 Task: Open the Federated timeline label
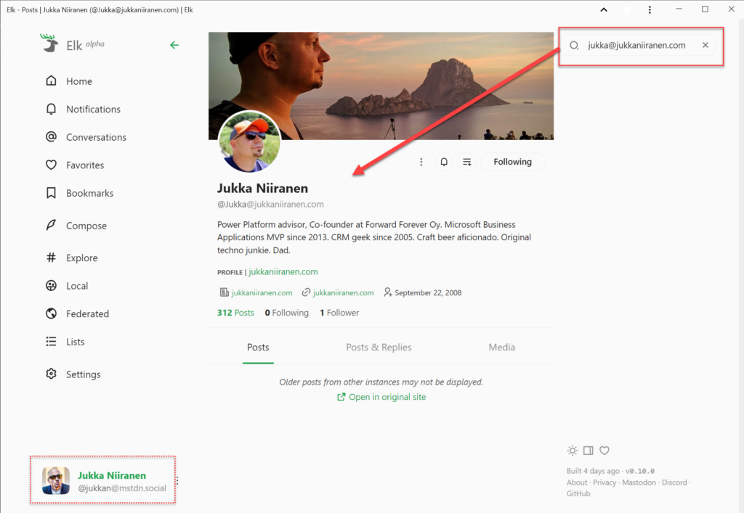coord(87,313)
